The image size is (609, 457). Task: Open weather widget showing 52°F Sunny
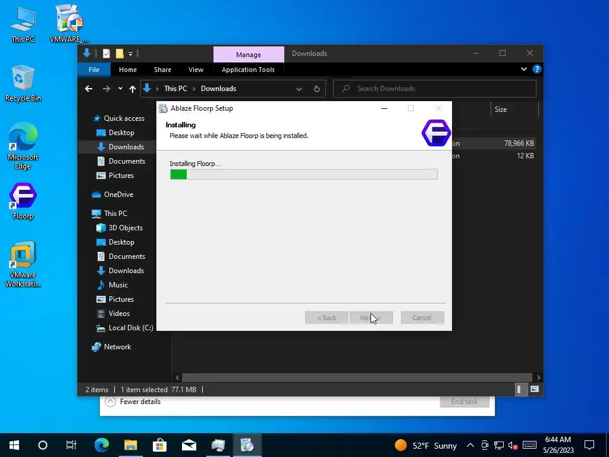pos(426,445)
